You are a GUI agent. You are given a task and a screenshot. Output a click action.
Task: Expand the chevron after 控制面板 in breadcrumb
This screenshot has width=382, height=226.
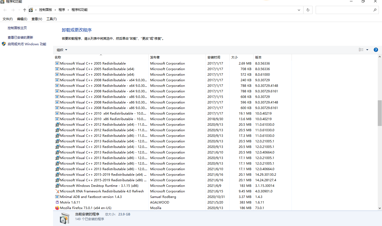pos(55,10)
